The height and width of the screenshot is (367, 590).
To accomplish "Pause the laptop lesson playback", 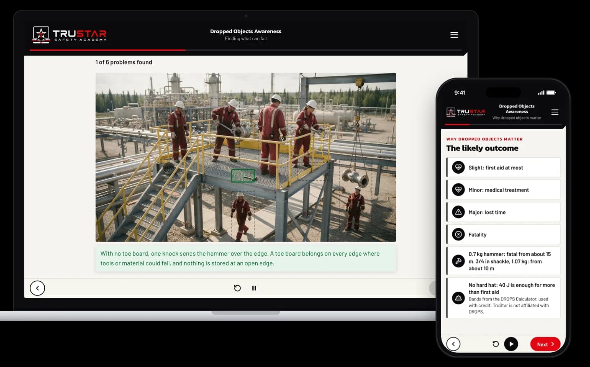I will tap(254, 288).
